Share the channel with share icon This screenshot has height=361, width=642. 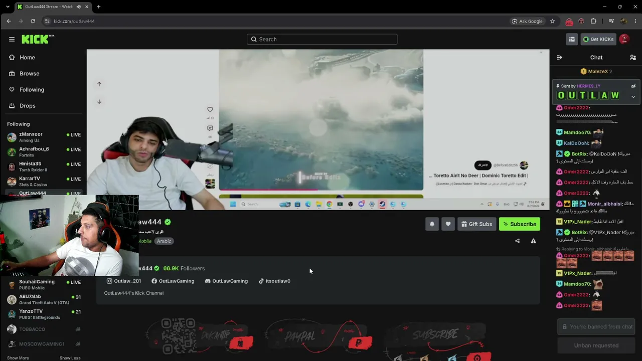pyautogui.click(x=517, y=241)
